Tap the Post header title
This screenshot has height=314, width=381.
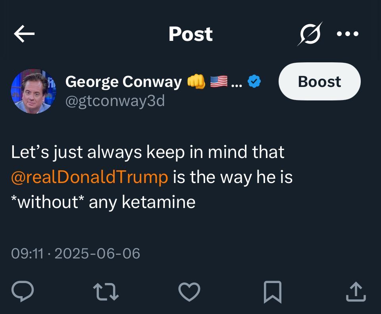(x=191, y=34)
